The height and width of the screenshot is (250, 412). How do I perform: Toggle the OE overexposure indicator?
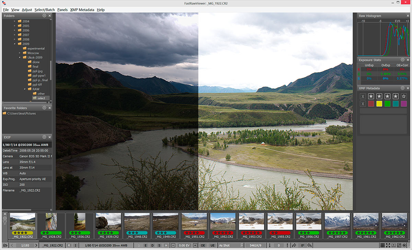point(203,245)
